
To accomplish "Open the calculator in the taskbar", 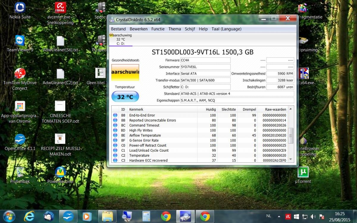I will coord(146,216).
